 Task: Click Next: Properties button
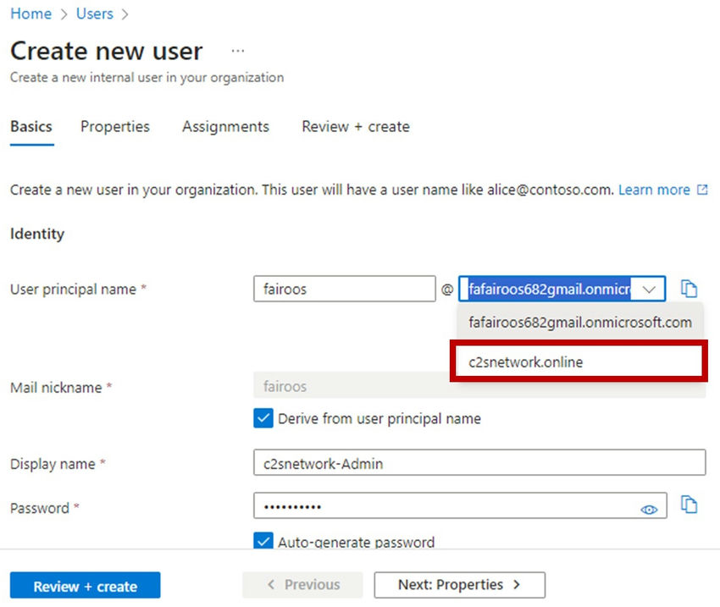tap(459, 585)
